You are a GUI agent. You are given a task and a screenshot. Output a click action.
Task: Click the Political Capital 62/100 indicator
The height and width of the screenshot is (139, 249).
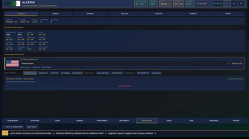pos(141,3)
